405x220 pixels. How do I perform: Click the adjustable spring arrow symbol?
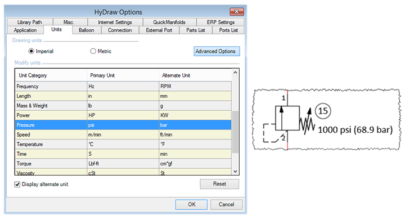[307, 122]
